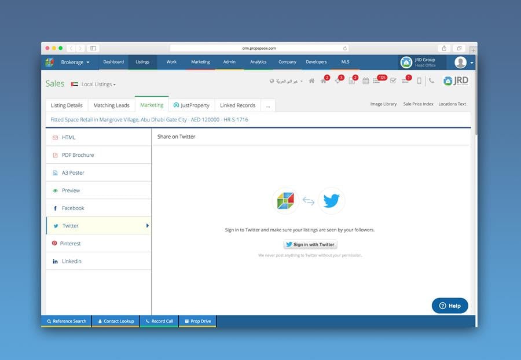Open the Locations Text link
521x360 pixels.
tap(452, 104)
